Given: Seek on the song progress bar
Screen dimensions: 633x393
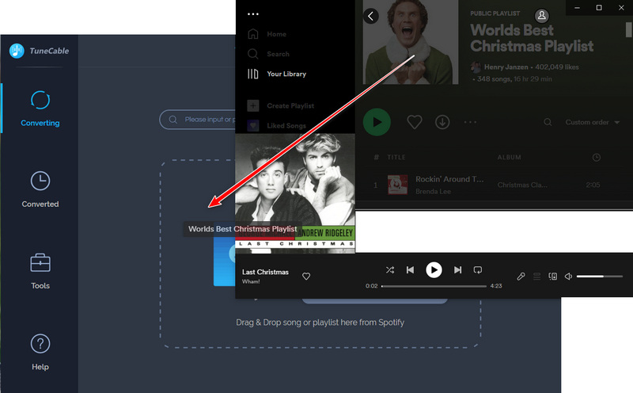Looking at the screenshot, I should point(434,286).
